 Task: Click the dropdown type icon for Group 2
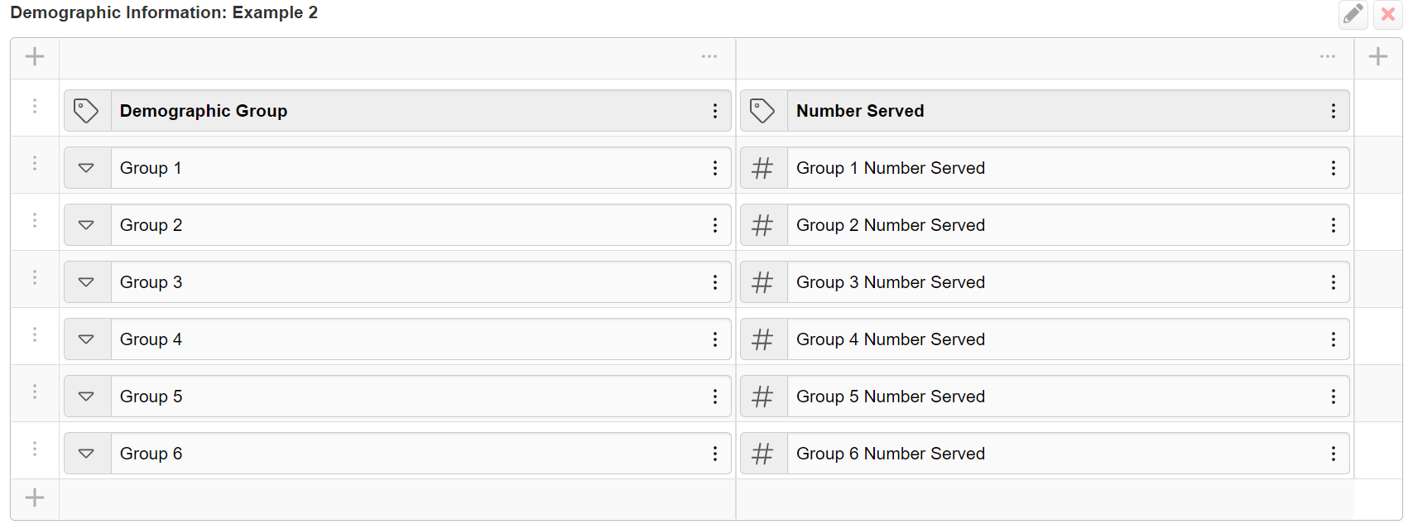(87, 225)
